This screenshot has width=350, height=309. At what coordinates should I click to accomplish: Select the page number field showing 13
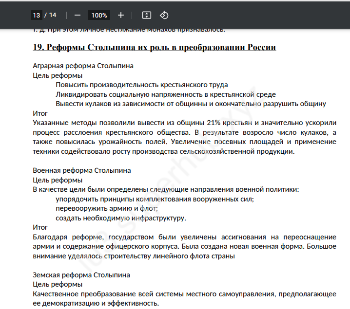pos(36,15)
